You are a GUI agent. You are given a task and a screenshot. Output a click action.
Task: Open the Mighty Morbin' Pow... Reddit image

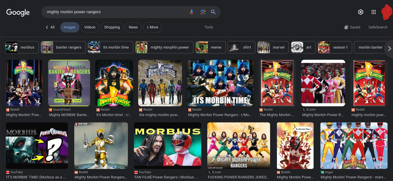(x=24, y=83)
